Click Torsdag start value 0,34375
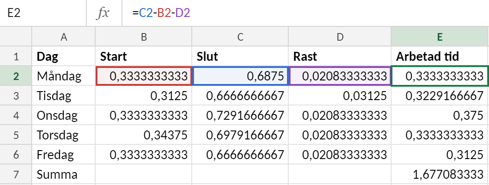 click(x=143, y=135)
